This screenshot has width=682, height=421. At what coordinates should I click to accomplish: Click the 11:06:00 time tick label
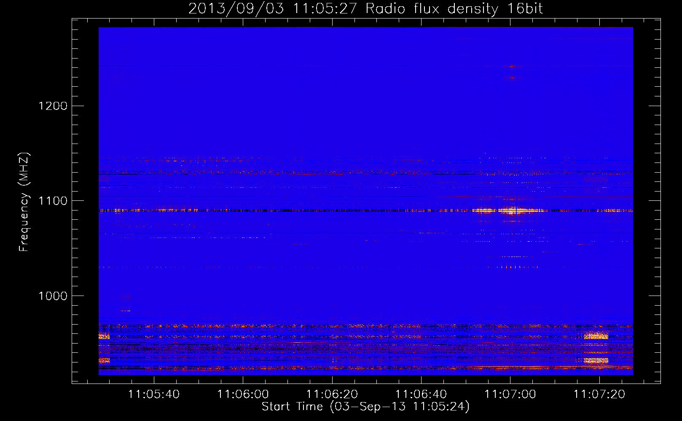pos(243,394)
